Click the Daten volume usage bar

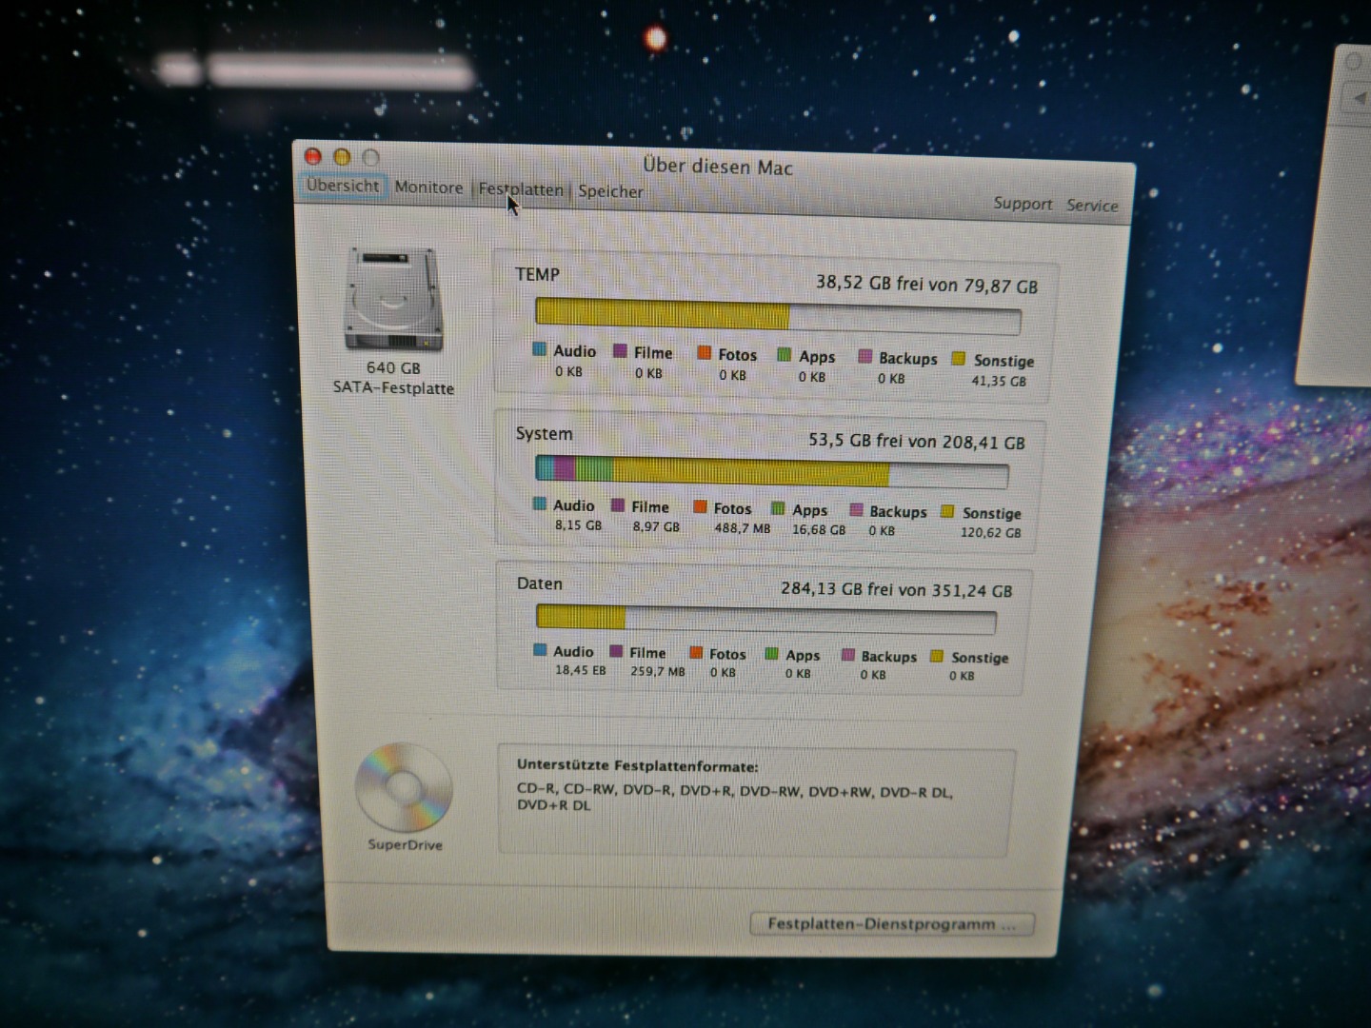pos(765,620)
